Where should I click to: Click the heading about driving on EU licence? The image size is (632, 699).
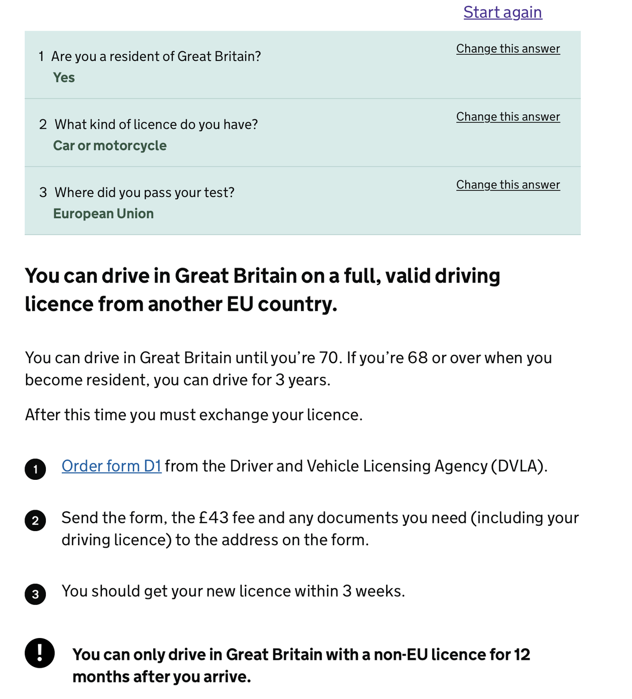click(x=262, y=290)
